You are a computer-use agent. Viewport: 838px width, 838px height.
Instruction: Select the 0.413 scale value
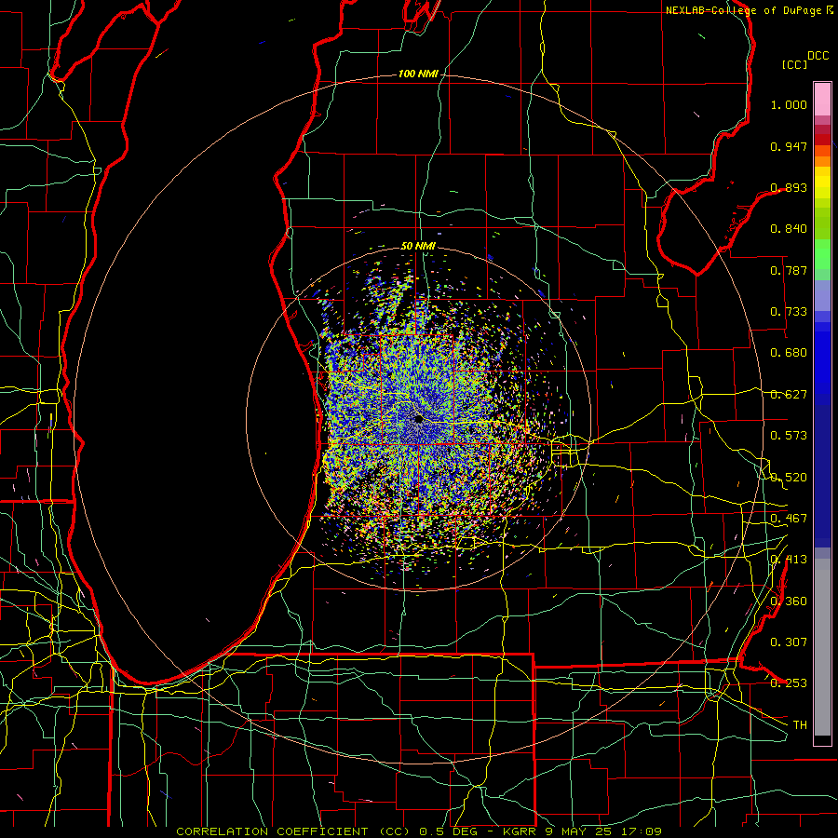789,560
